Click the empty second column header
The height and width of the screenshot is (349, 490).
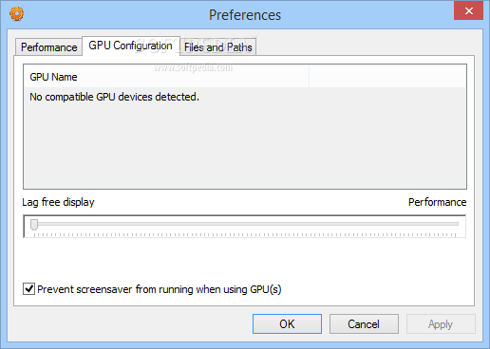tap(387, 77)
